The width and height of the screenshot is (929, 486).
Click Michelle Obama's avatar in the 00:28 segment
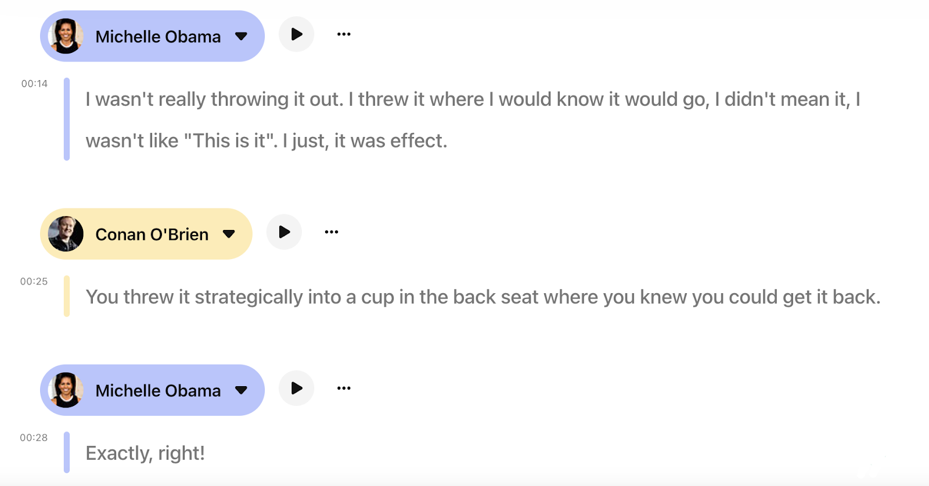point(66,390)
